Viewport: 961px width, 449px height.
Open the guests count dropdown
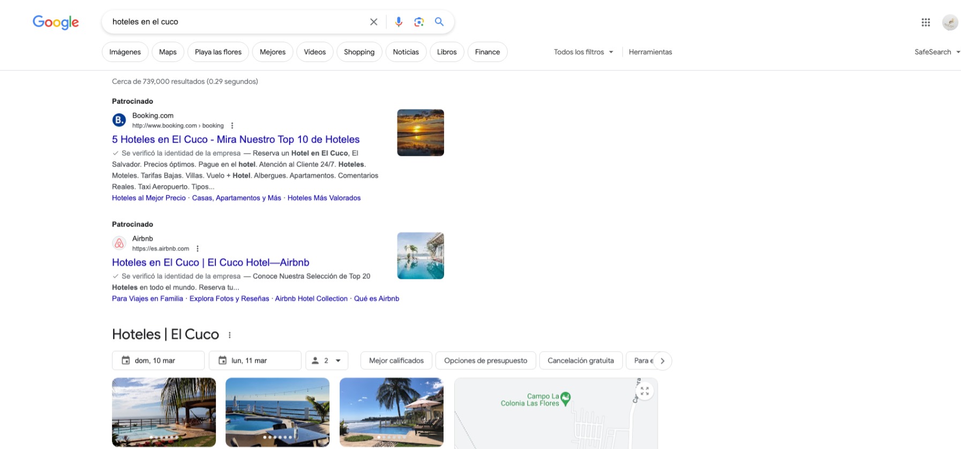point(327,361)
